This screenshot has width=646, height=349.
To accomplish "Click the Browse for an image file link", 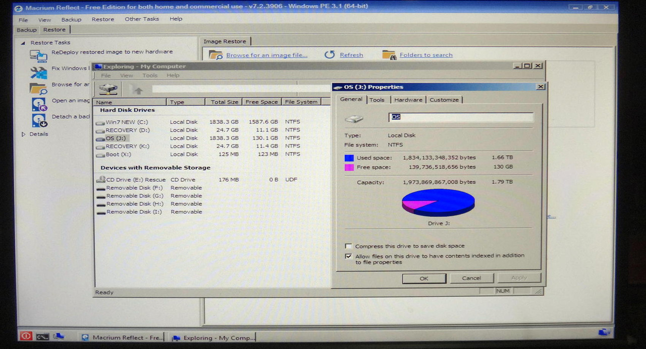I will pyautogui.click(x=266, y=55).
